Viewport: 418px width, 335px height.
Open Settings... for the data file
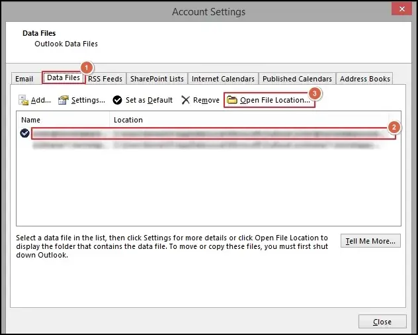coord(88,100)
